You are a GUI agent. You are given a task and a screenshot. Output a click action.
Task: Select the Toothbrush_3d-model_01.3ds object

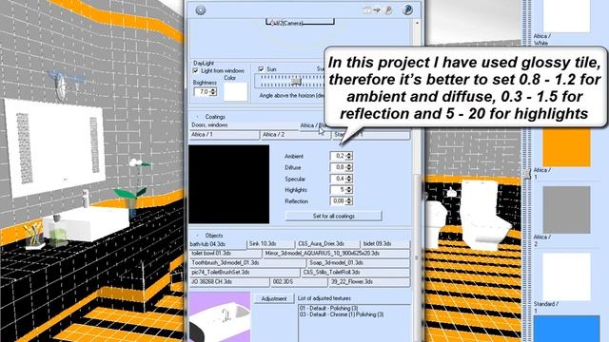point(247,263)
